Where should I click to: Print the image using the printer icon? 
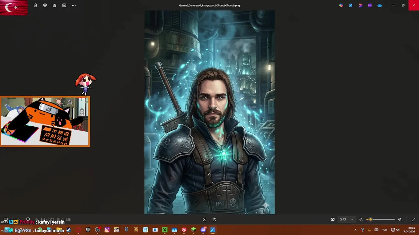coord(45,5)
